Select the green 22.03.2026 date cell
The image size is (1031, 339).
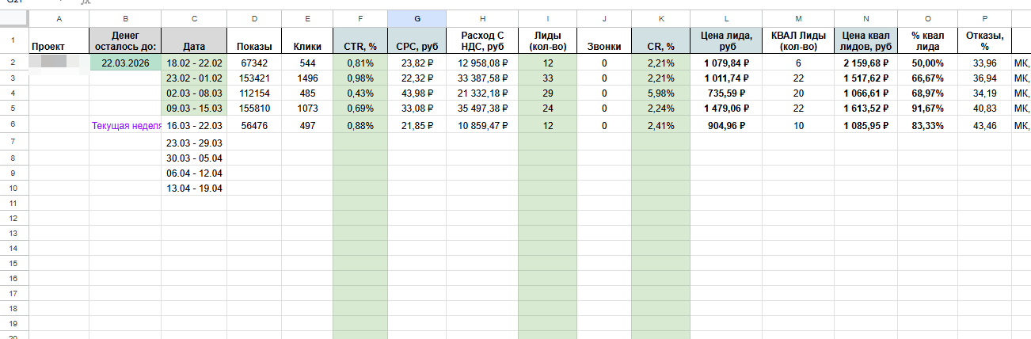tap(125, 63)
